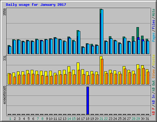Click the tallest yellow visits bar on day 21
The width and height of the screenshot is (157, 122).
(x=101, y=70)
